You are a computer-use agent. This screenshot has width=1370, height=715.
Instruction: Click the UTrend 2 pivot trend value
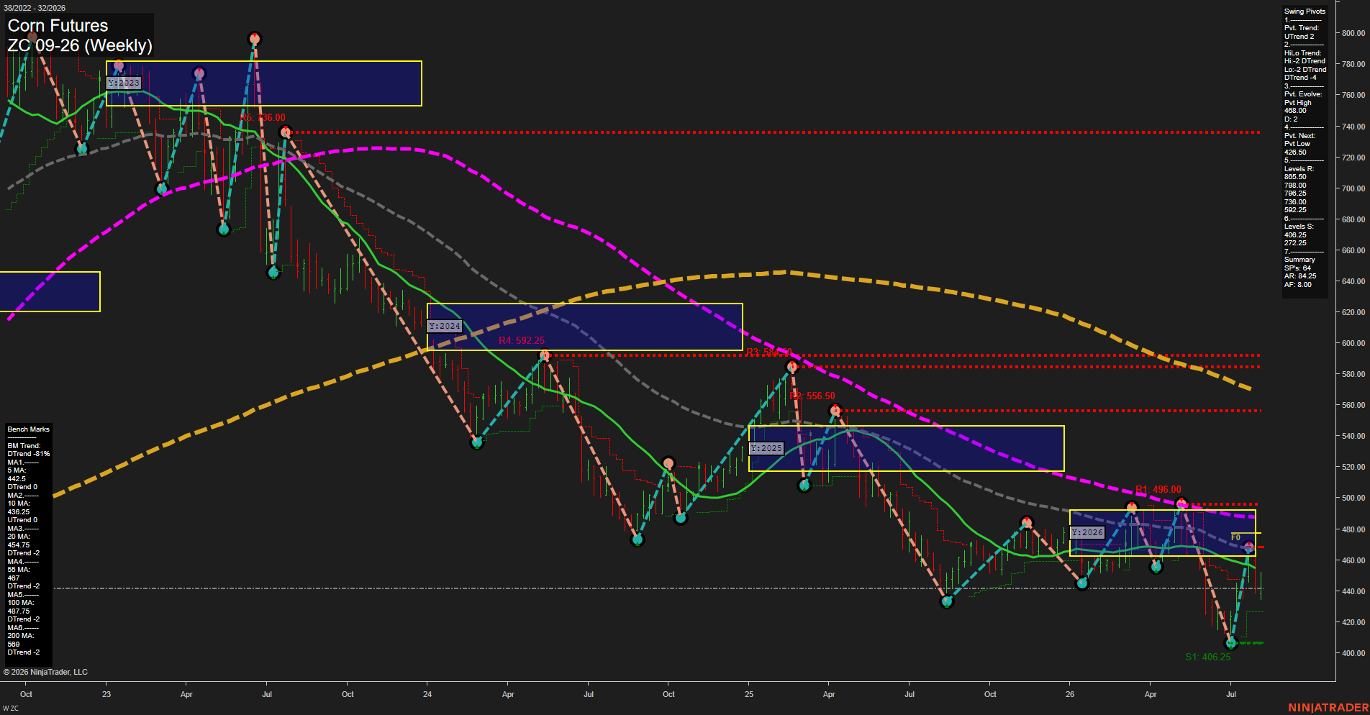point(1299,37)
